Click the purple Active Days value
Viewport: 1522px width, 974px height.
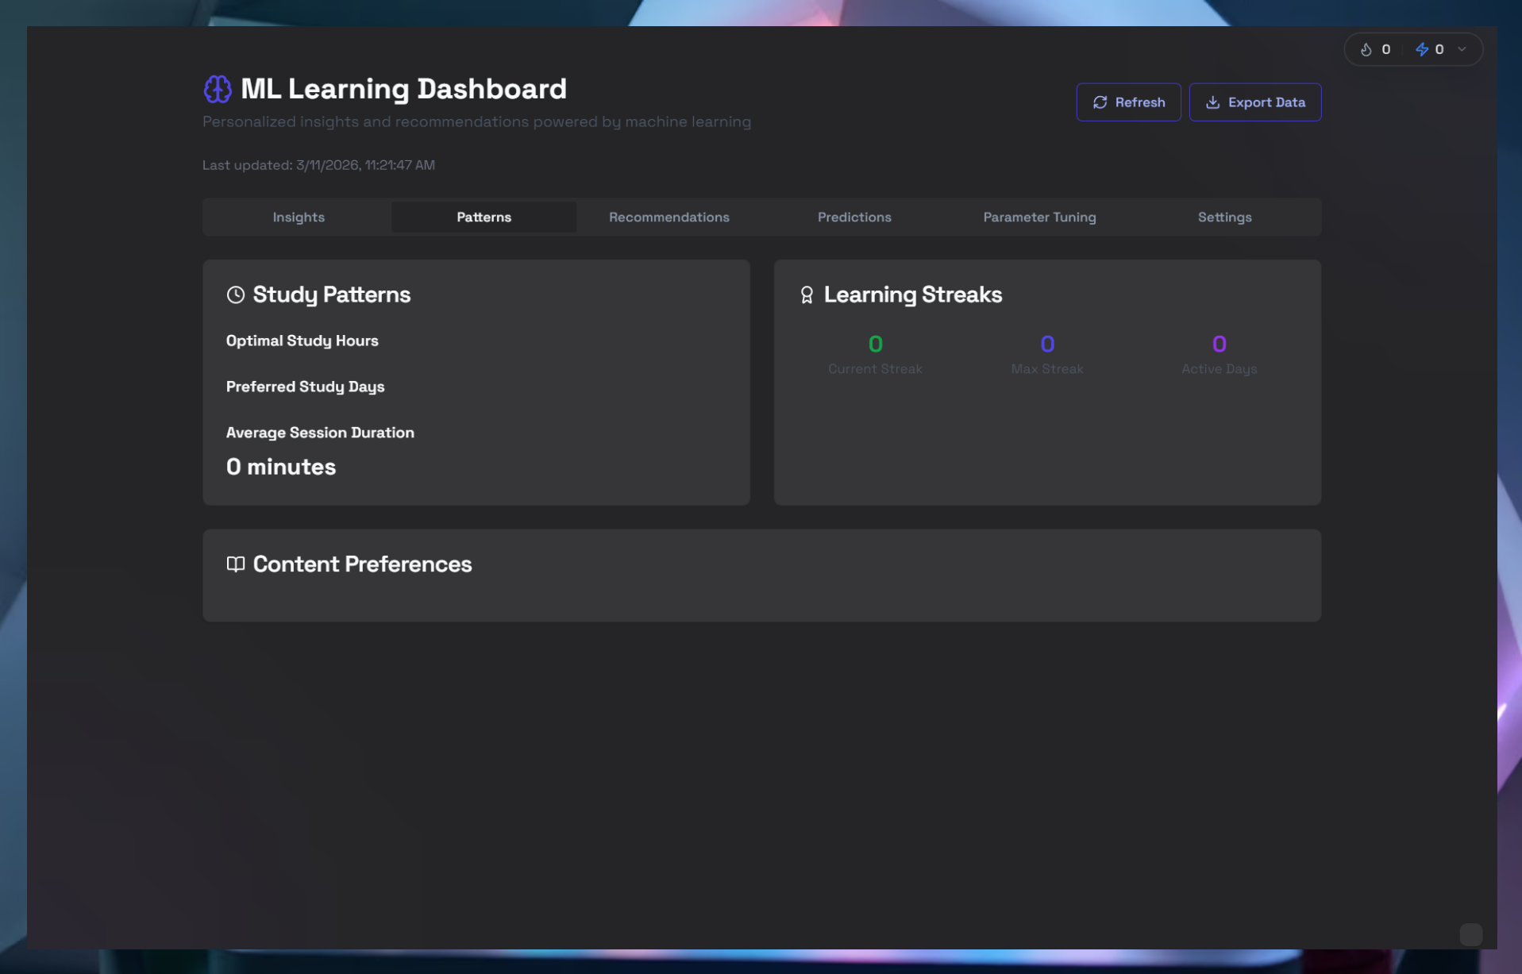[x=1220, y=344]
